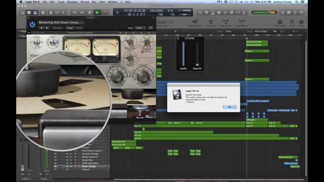Click the plugin link chain icon
The width and height of the screenshot is (324, 182).
click(x=151, y=28)
